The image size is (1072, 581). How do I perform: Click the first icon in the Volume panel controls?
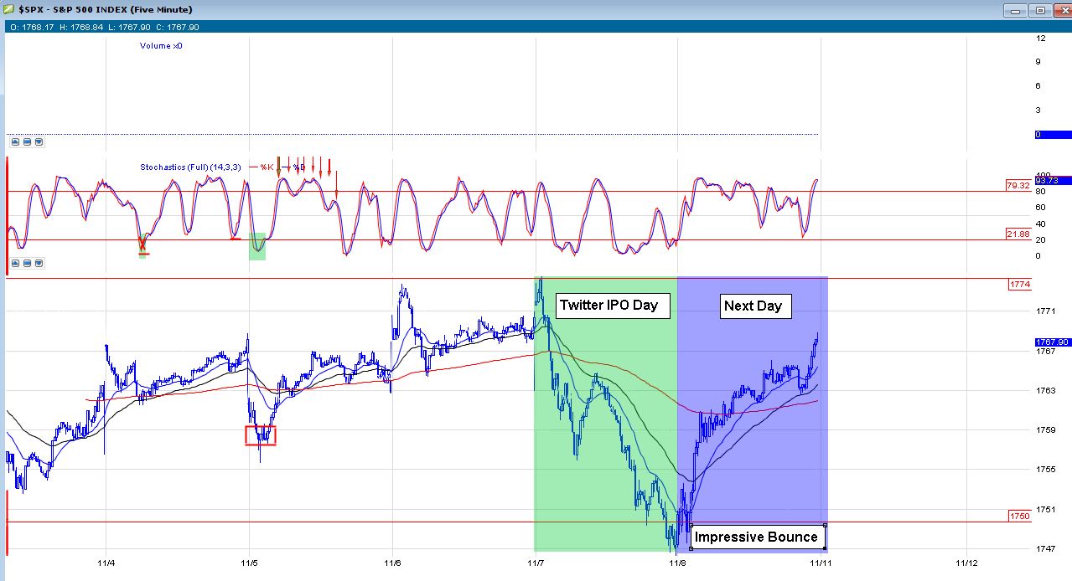[x=14, y=142]
